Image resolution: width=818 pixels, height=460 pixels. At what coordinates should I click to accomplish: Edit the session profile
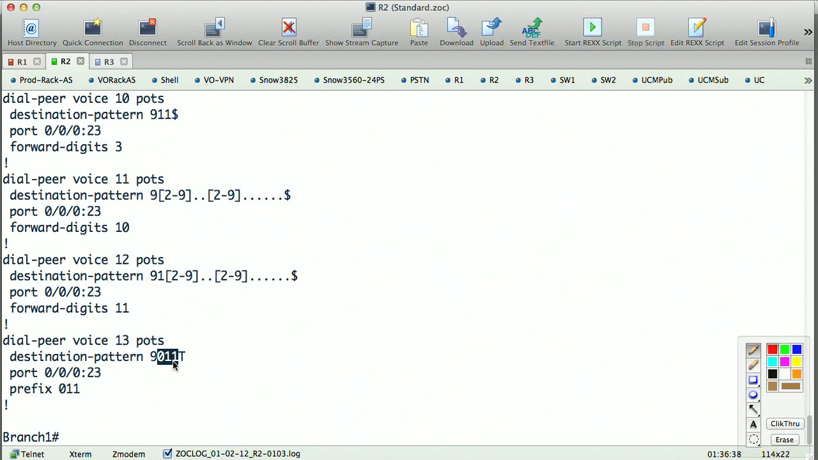766,33
